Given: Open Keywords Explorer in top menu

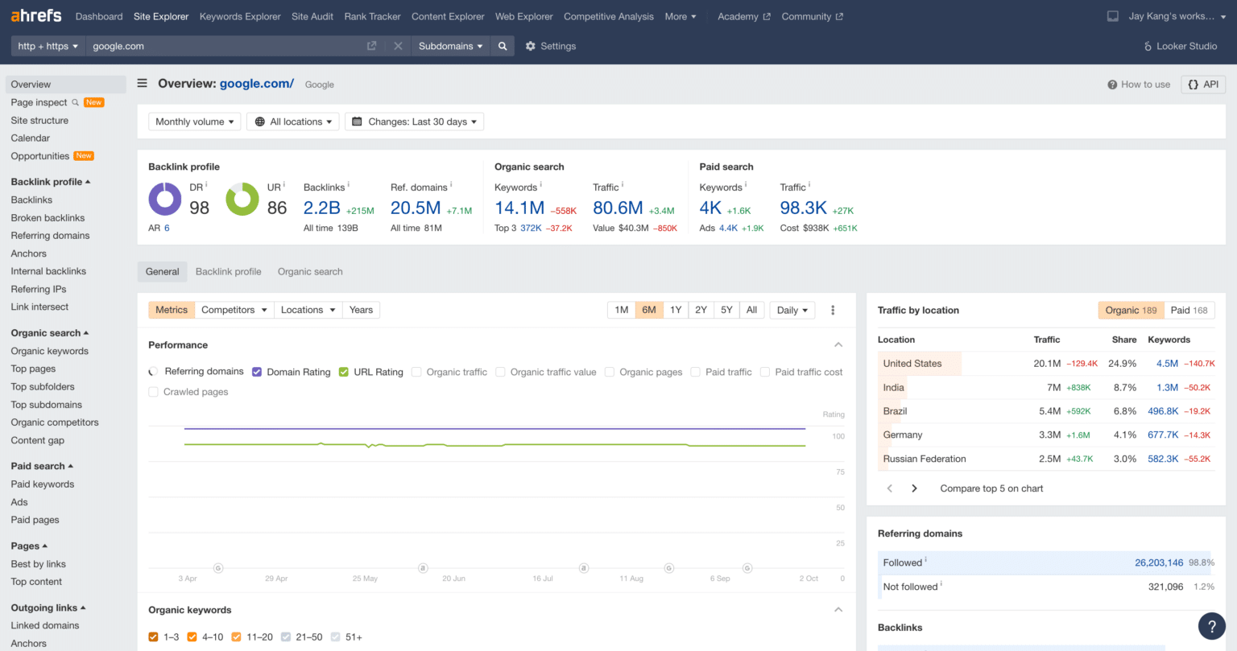Looking at the screenshot, I should [240, 16].
